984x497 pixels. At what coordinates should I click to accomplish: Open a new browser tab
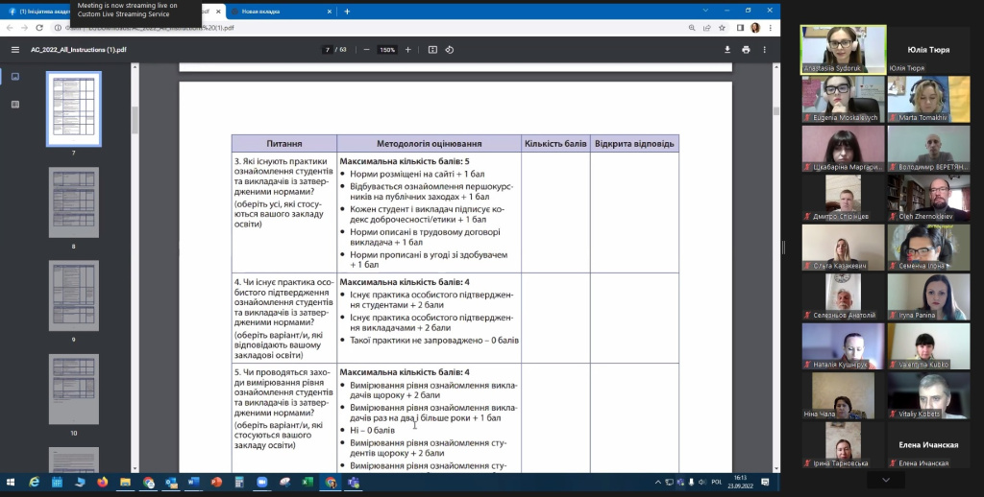pyautogui.click(x=346, y=12)
